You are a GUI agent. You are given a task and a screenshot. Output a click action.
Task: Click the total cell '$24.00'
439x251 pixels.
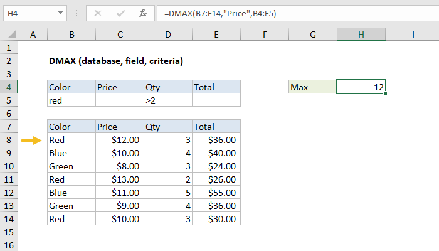pos(216,166)
